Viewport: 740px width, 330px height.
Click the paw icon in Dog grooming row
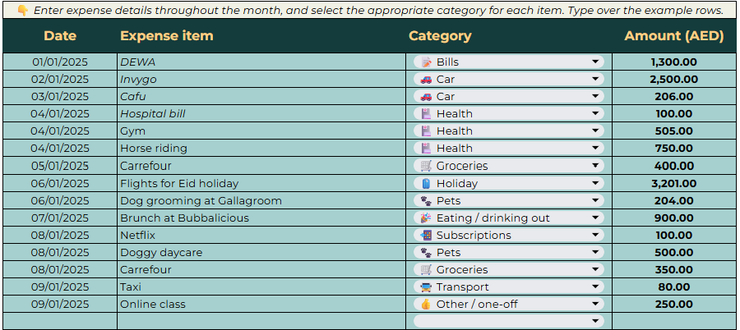[x=425, y=201]
